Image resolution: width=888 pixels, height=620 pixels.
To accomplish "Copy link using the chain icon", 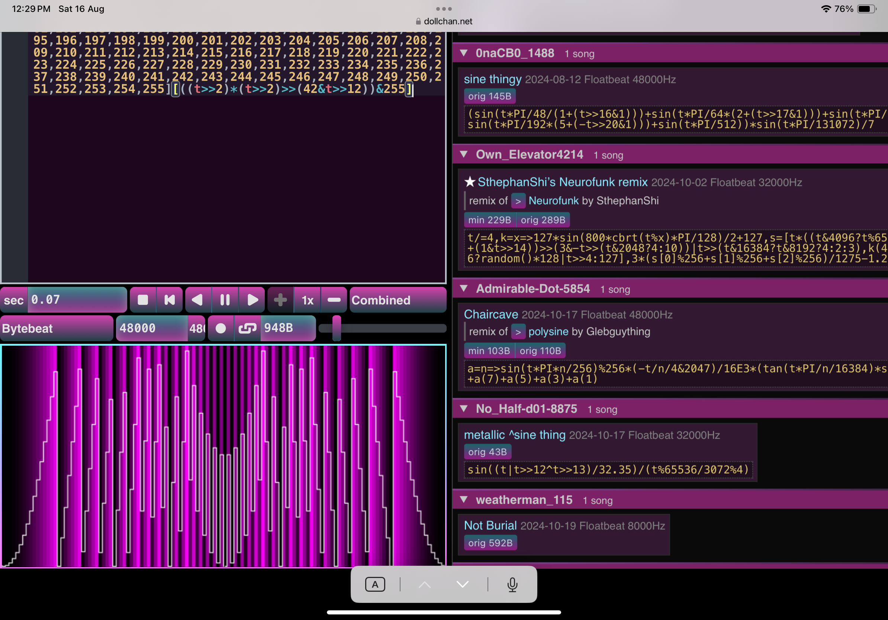I will click(247, 328).
